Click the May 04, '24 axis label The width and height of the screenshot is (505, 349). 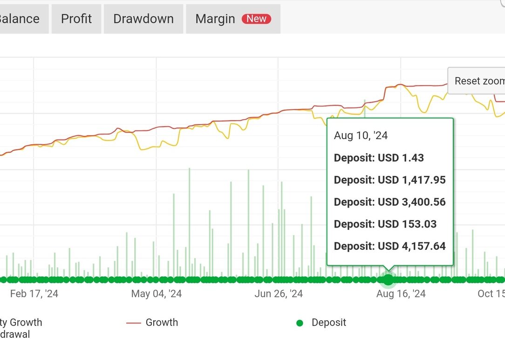(156, 294)
